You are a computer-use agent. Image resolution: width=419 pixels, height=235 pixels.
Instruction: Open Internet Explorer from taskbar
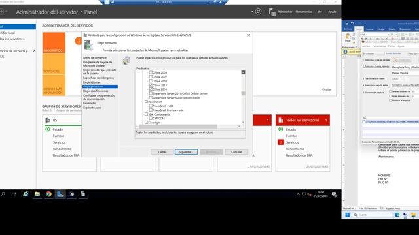point(26,194)
